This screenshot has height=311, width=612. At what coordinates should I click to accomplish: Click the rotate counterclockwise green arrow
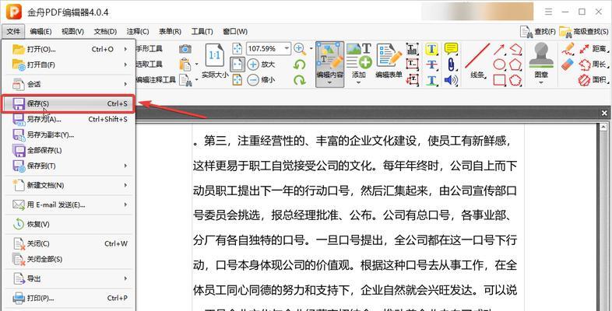point(299,65)
